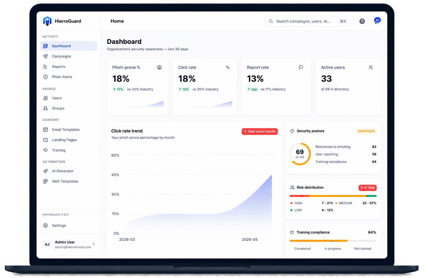Click the Resistance to phishing row
Image resolution: width=425 pixels, height=278 pixels.
346,147
